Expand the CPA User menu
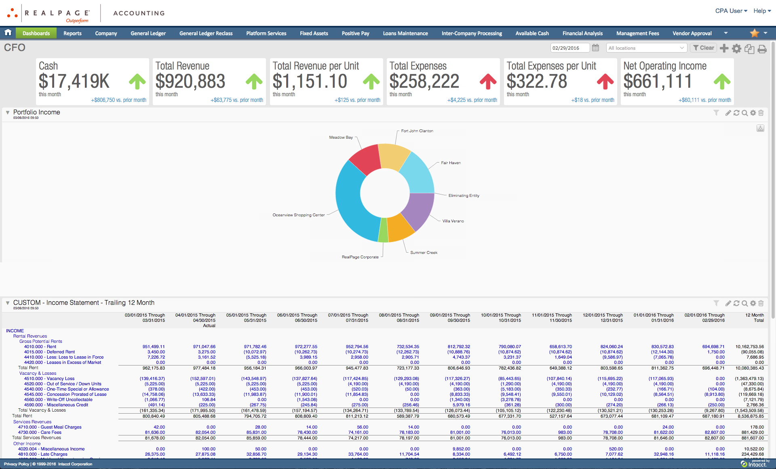The height and width of the screenshot is (469, 776). coord(731,11)
